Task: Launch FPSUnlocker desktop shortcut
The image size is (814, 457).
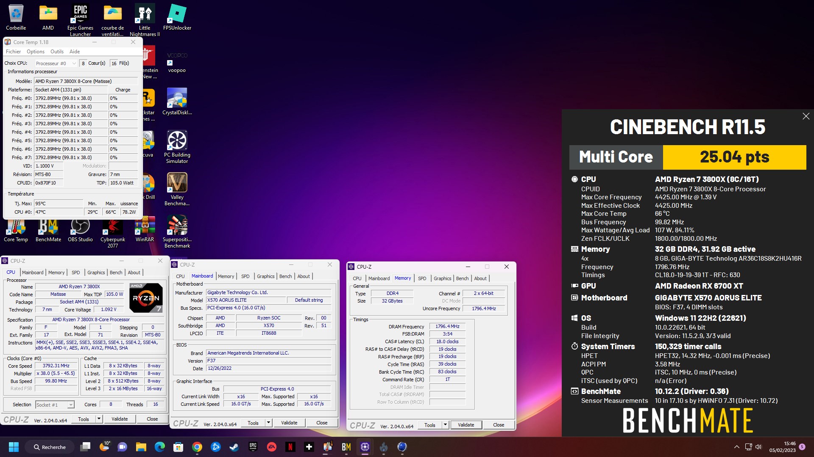Action: tap(177, 17)
